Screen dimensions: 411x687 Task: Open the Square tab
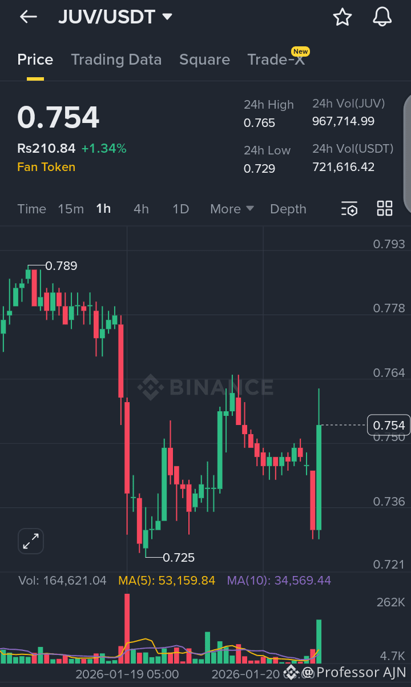click(204, 59)
